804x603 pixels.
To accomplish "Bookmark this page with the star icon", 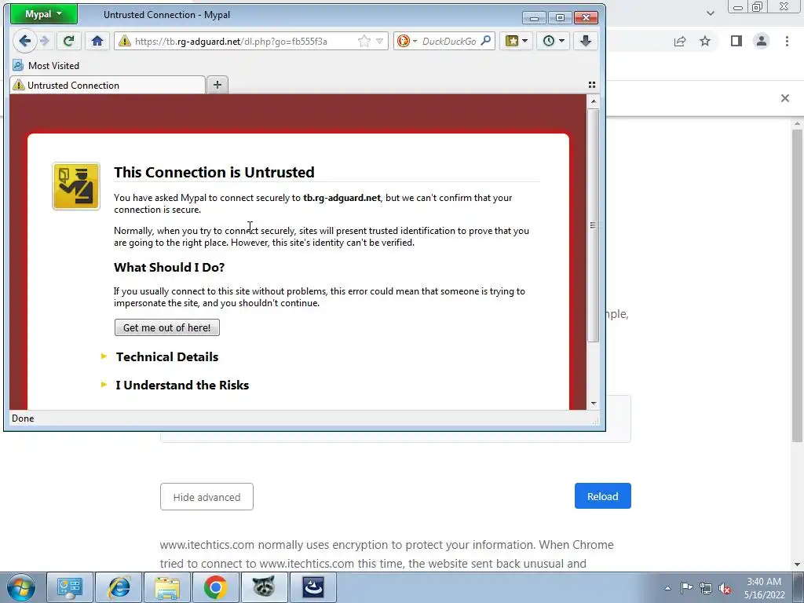I will pos(364,41).
